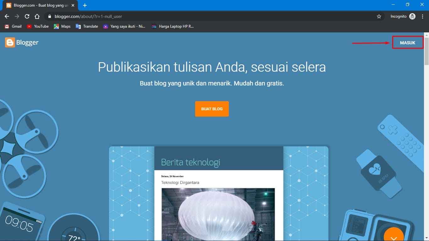Reload the Blogger page
429x241 pixels.
pos(27,16)
